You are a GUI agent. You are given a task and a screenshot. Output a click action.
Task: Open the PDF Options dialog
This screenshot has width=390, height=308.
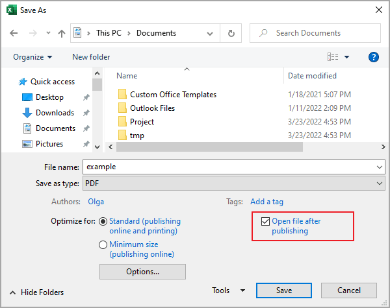coord(142,272)
